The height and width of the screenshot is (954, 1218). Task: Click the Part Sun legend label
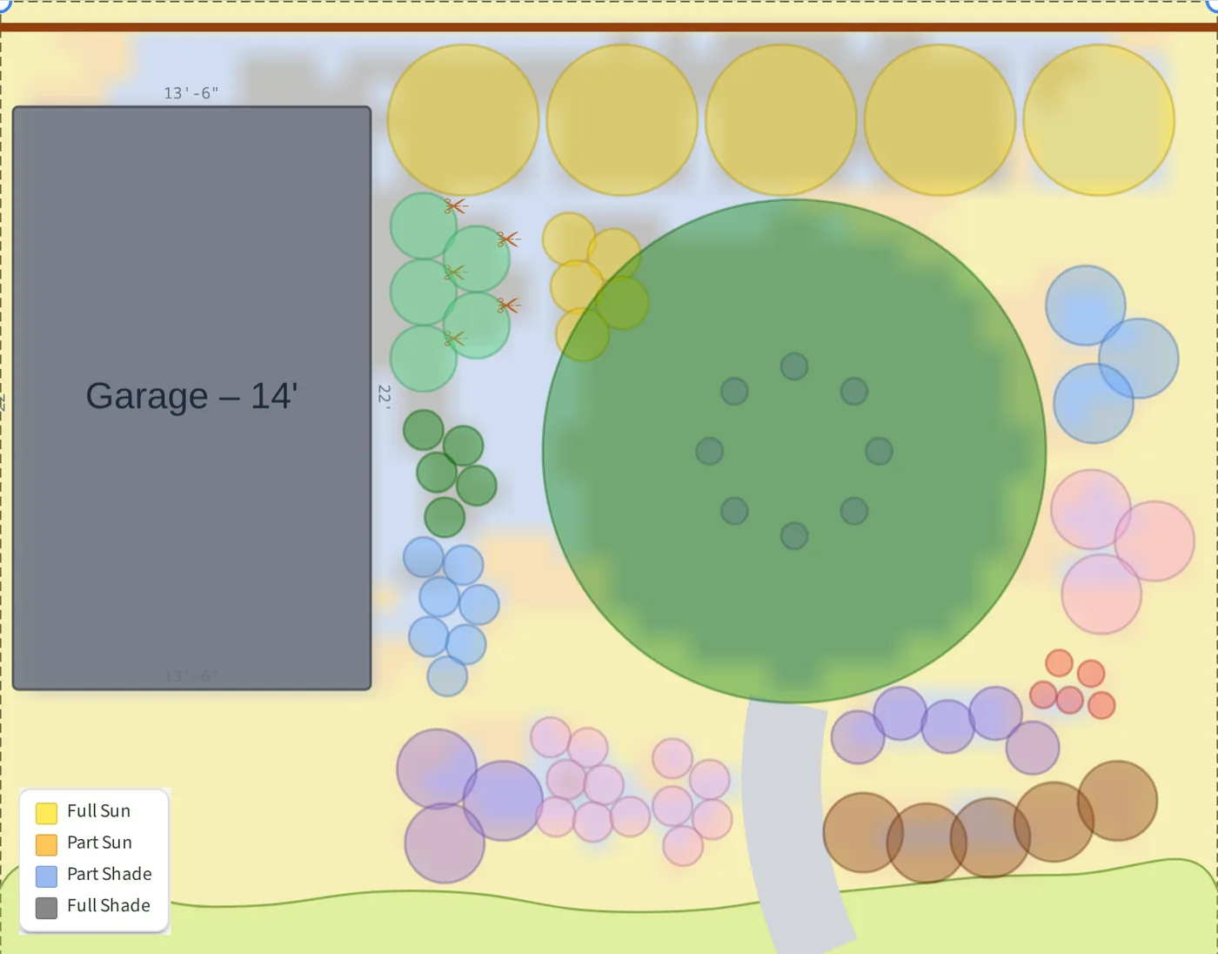coord(99,843)
